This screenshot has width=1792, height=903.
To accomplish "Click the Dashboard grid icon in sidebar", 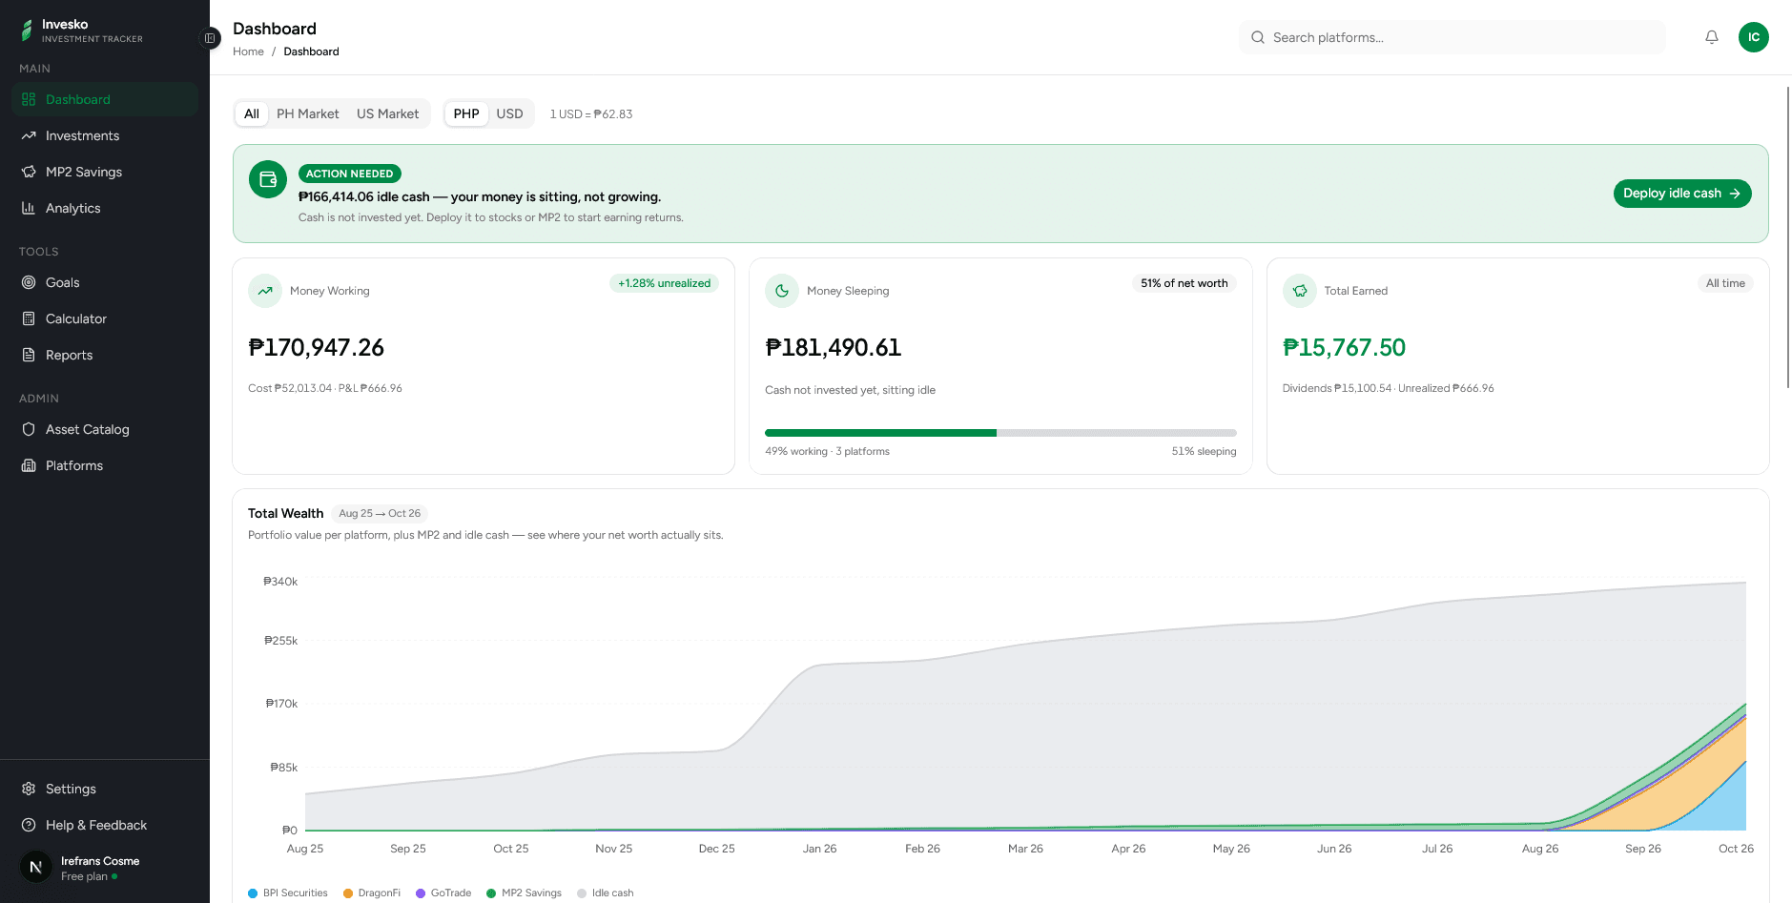I will pyautogui.click(x=29, y=99).
